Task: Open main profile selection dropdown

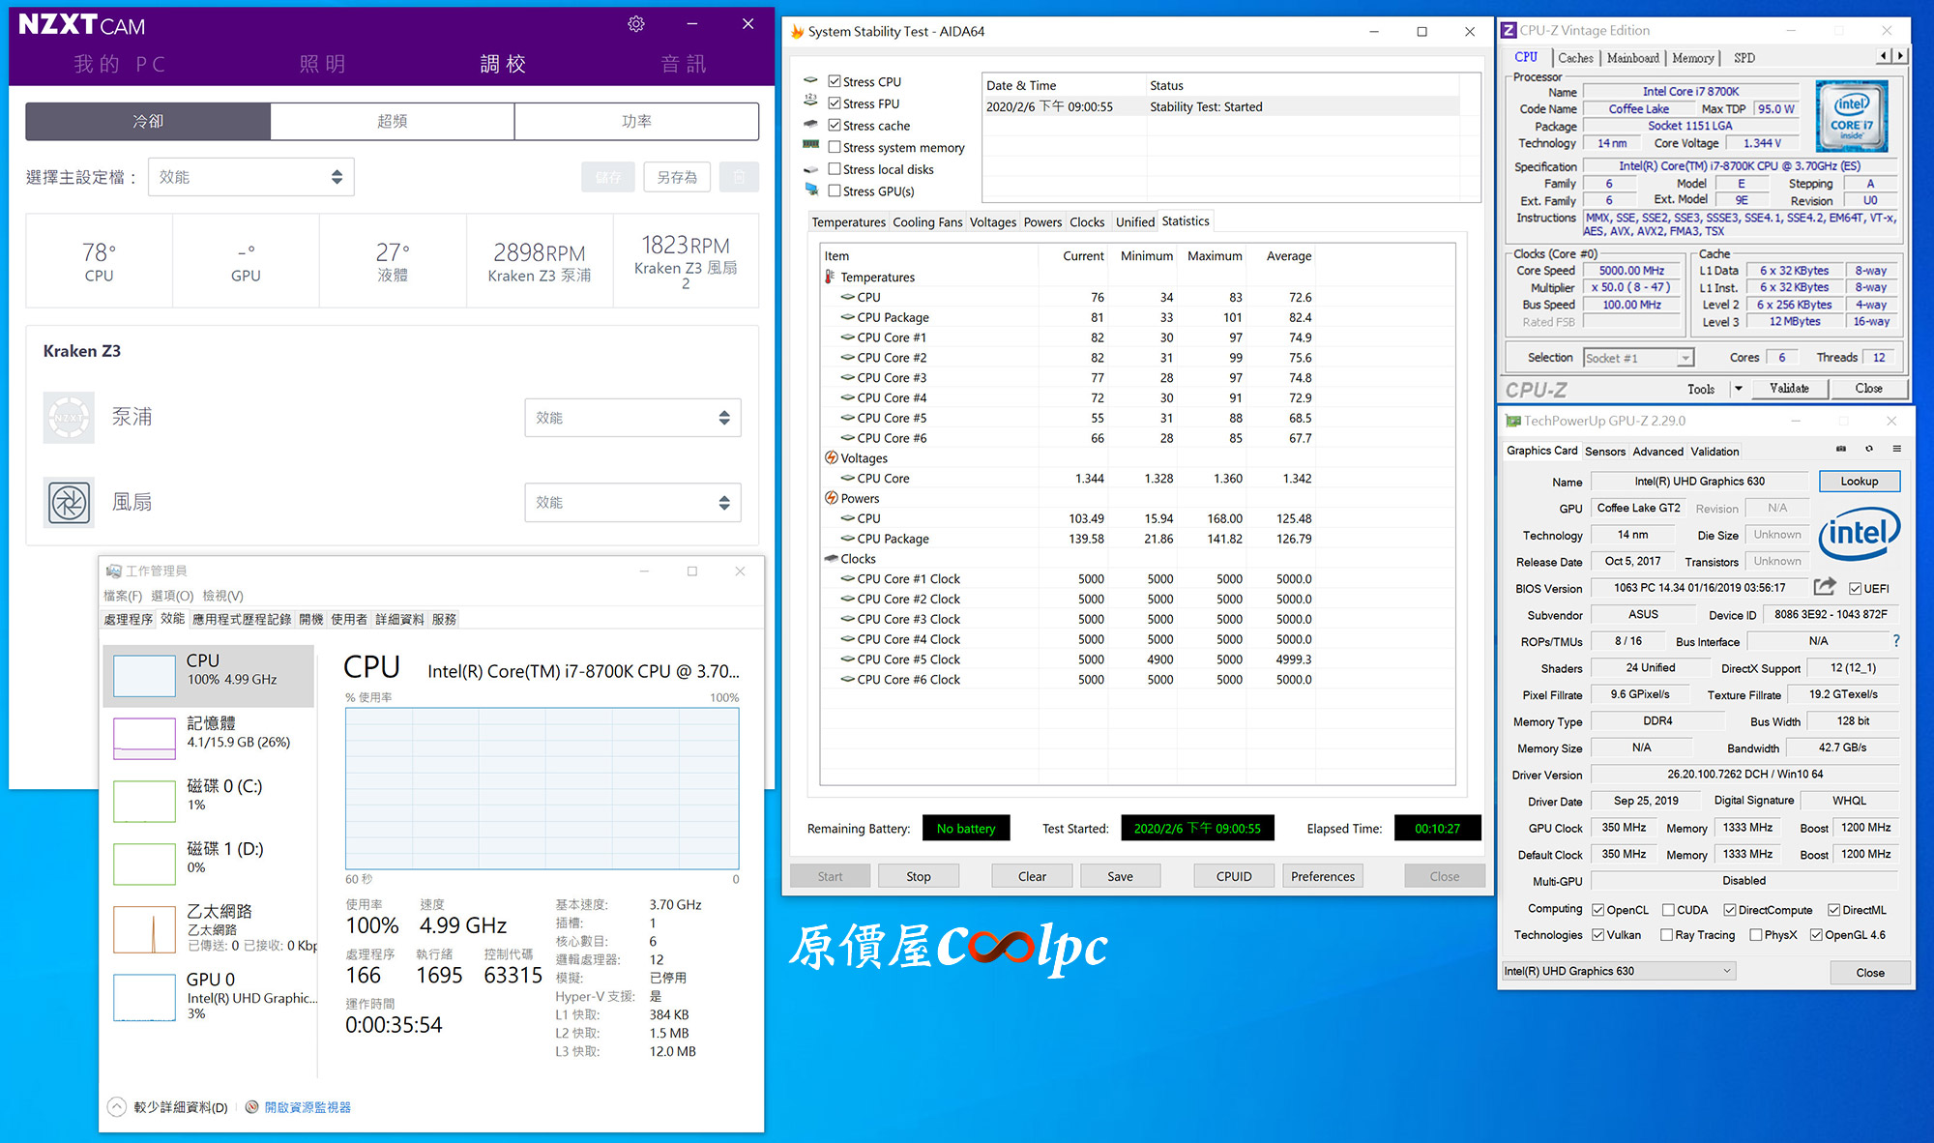Action: [250, 177]
